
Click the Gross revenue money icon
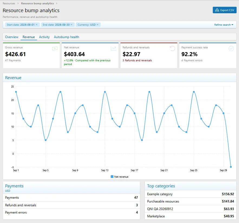55,49
